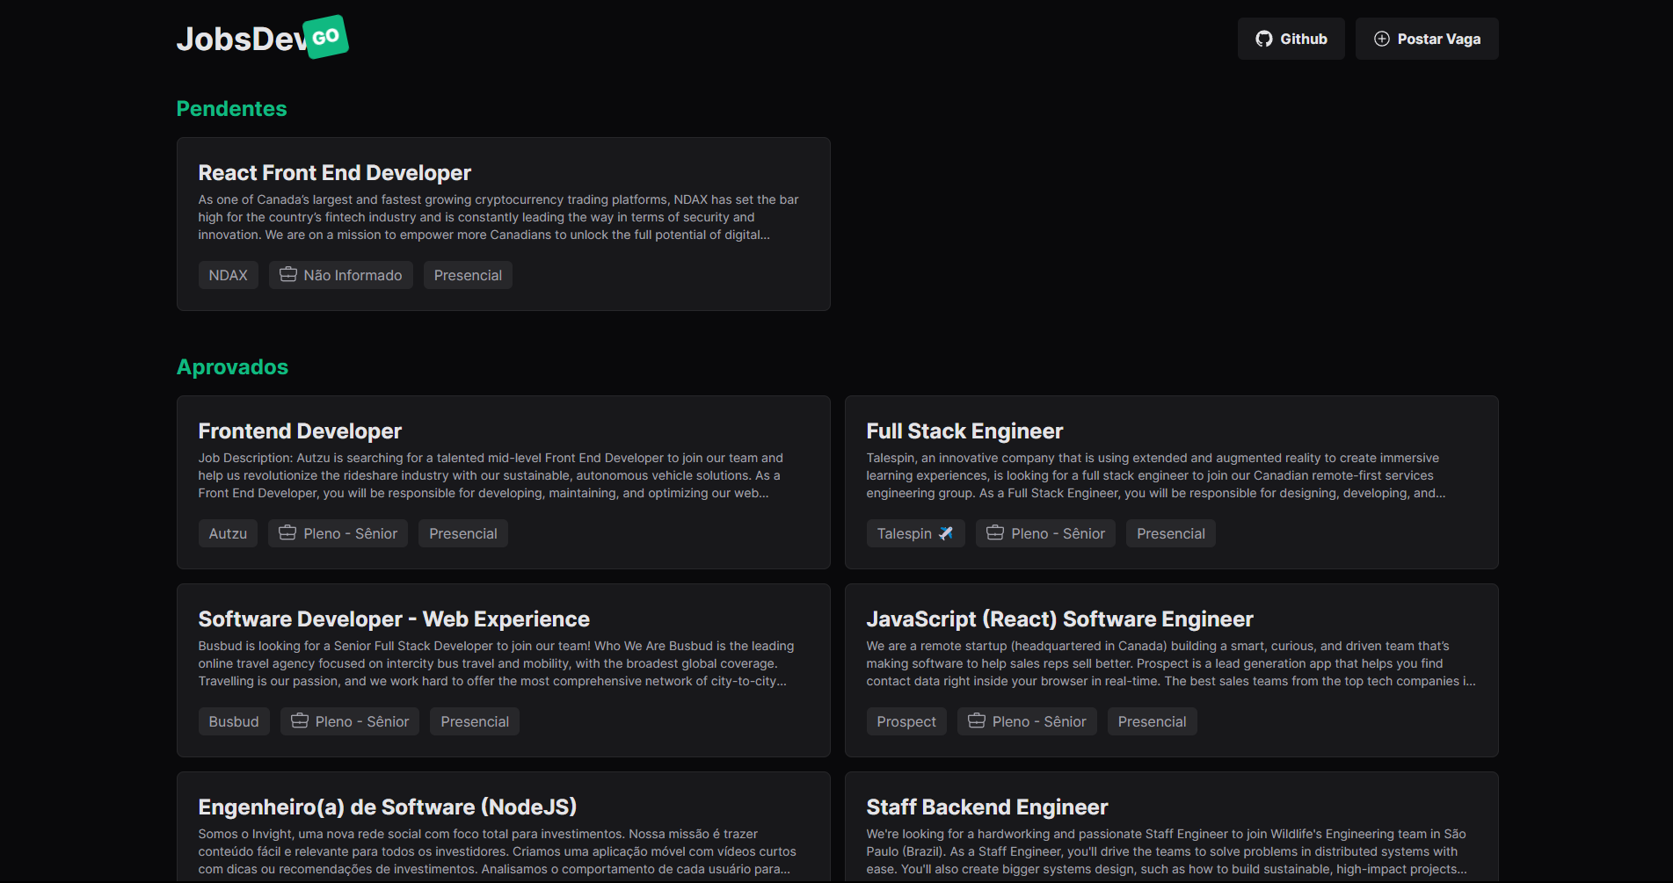This screenshot has width=1673, height=883.
Task: Click the Postar Vaga button
Action: pos(1427,39)
